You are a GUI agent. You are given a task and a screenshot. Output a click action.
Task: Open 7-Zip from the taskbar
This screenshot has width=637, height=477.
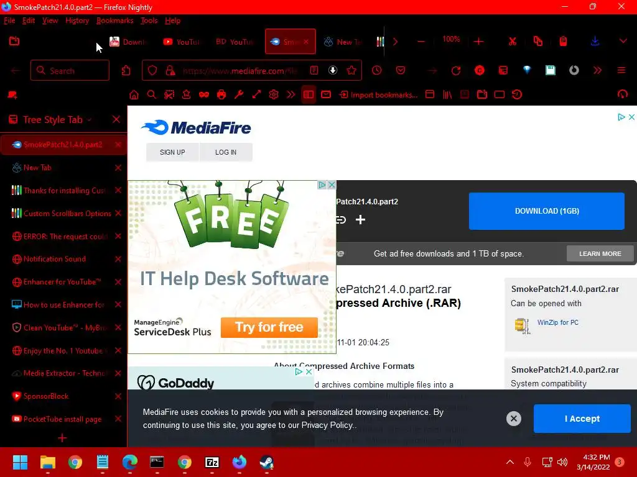click(x=212, y=462)
